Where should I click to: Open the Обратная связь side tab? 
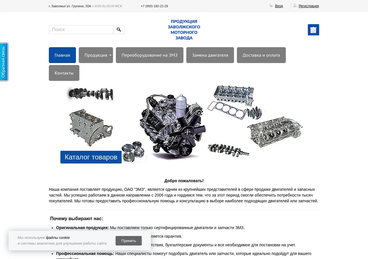pos(4,62)
